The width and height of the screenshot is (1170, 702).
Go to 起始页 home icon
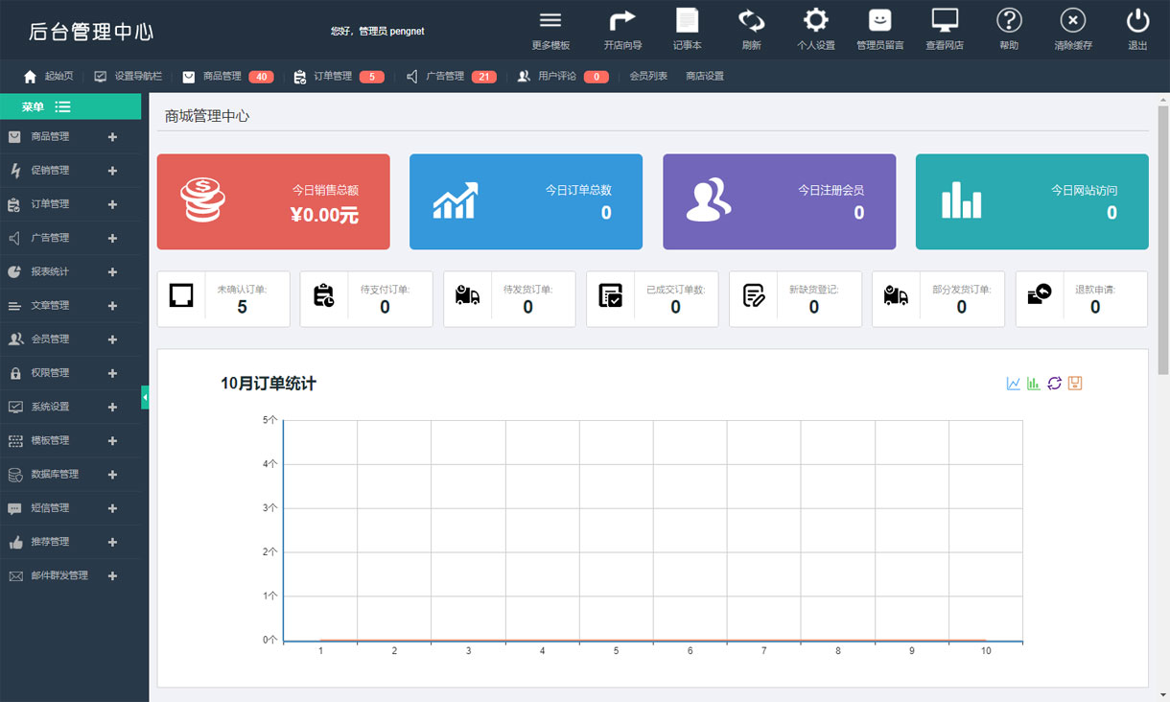(x=30, y=77)
